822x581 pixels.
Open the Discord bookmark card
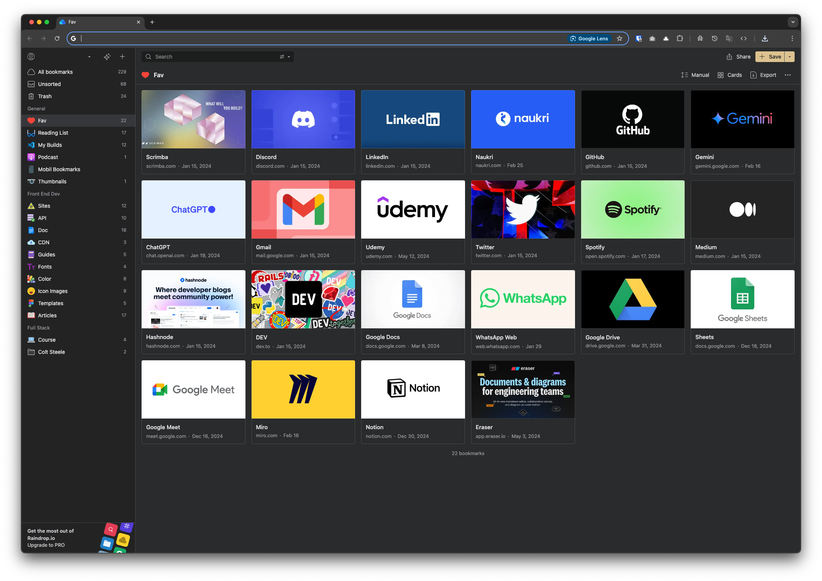click(x=303, y=132)
